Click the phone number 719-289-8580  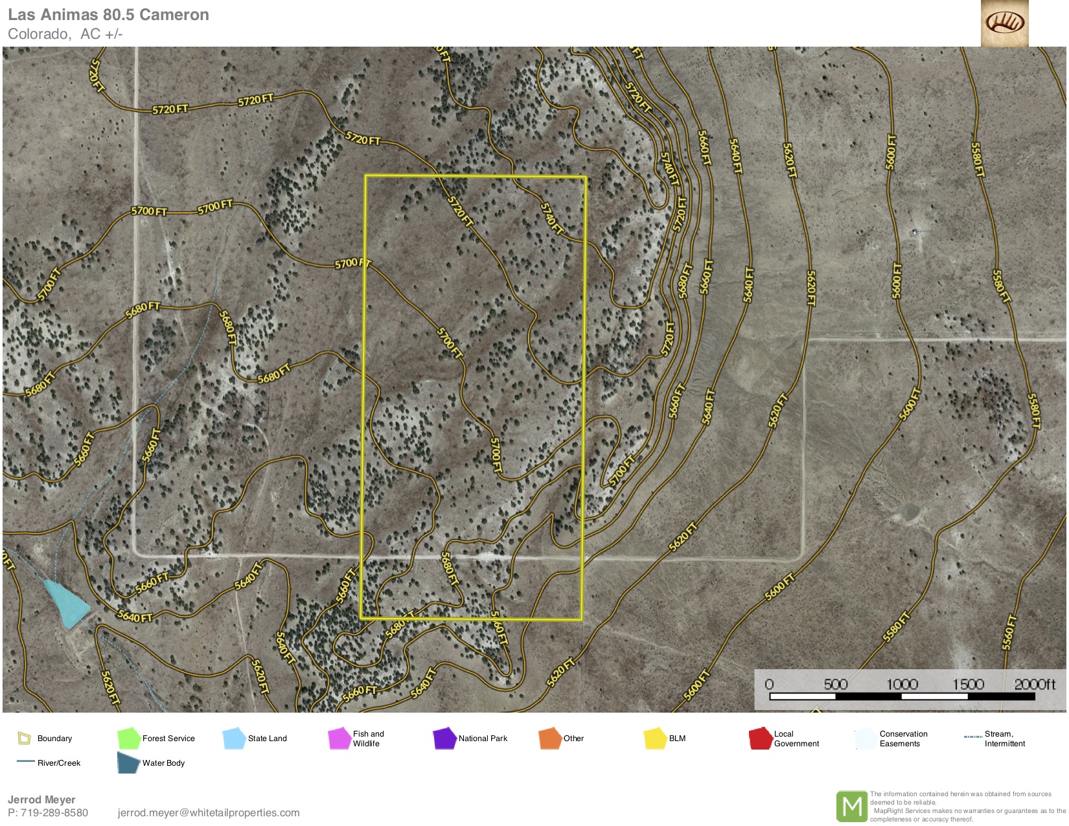[x=54, y=812]
